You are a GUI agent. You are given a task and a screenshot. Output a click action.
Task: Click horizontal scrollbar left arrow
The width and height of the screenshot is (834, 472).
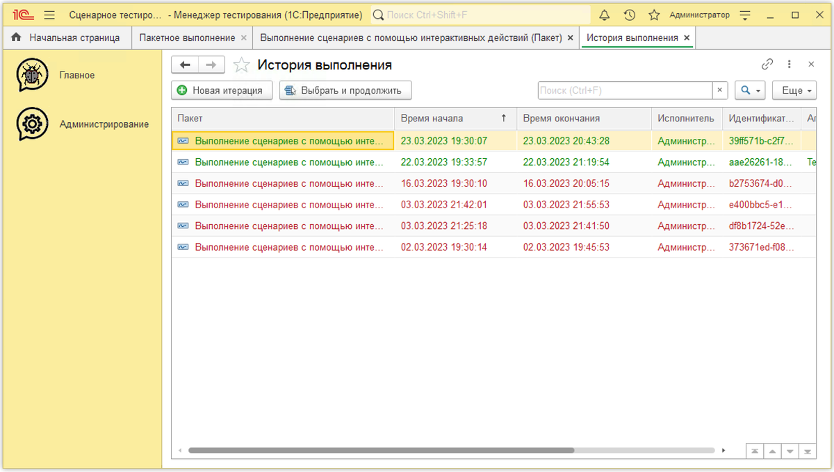click(x=180, y=450)
